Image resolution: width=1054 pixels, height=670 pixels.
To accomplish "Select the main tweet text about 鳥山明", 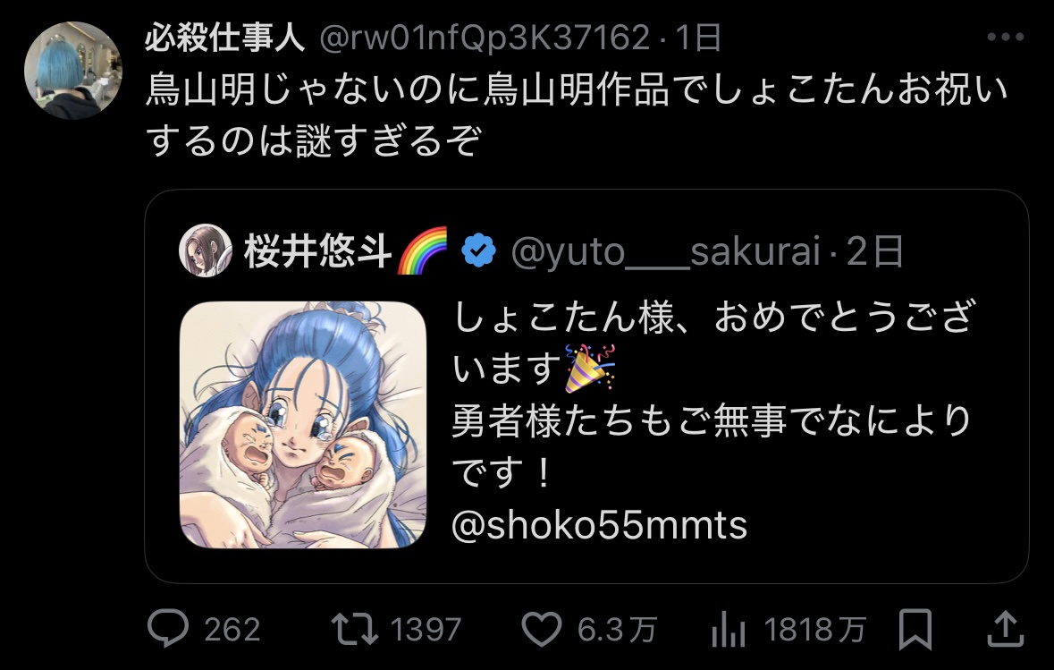I will tap(577, 114).
